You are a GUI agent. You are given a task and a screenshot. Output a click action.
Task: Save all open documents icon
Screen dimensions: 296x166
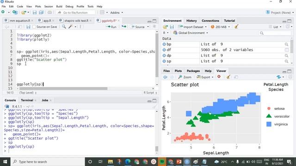[41, 12]
